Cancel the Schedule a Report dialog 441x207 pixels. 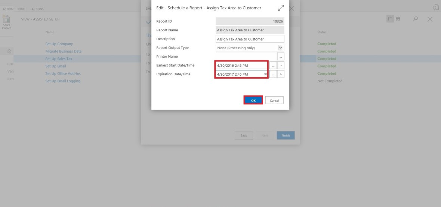274,100
